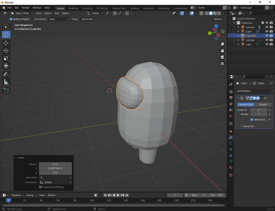Pick the Transform tool
Screen dimensions: 275x211
click(6, 66)
